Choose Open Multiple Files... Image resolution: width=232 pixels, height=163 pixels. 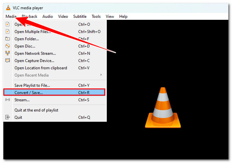(55, 31)
